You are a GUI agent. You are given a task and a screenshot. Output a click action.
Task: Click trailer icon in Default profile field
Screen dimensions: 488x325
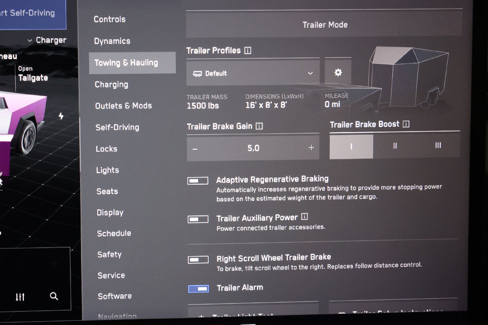coord(197,74)
